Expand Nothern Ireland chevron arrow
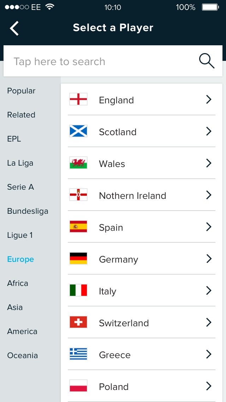 tap(209, 195)
